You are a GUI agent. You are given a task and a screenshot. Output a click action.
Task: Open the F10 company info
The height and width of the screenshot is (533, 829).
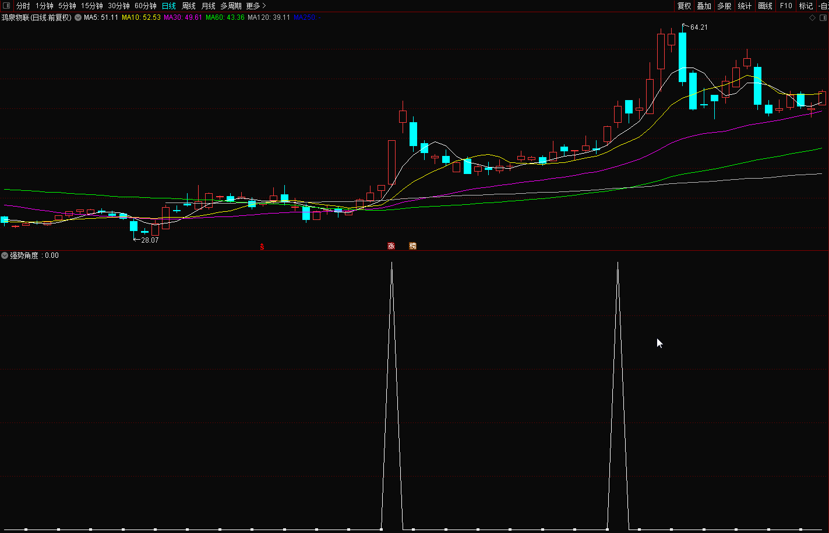coord(786,6)
